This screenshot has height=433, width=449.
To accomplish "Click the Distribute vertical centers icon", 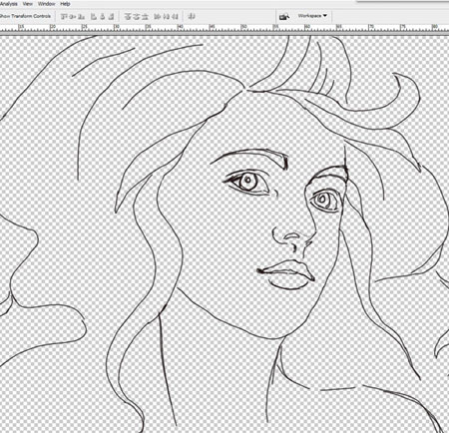I will pos(137,16).
